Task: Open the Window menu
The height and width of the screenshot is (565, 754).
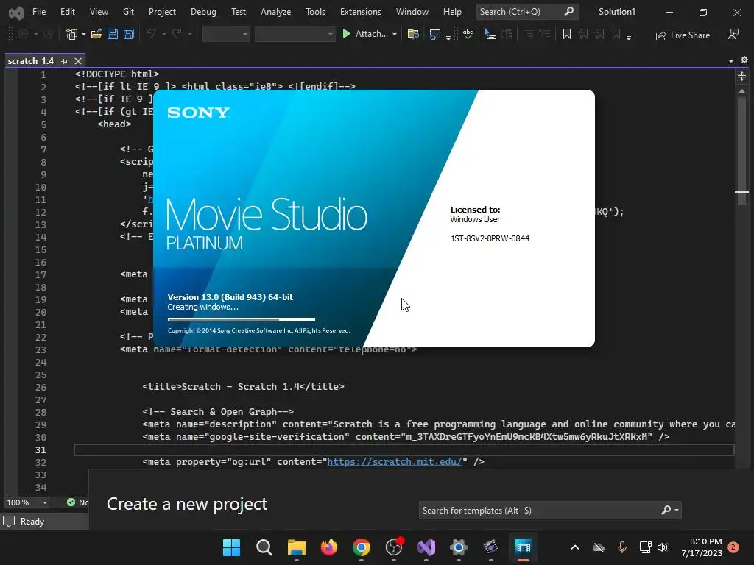Action: click(412, 12)
